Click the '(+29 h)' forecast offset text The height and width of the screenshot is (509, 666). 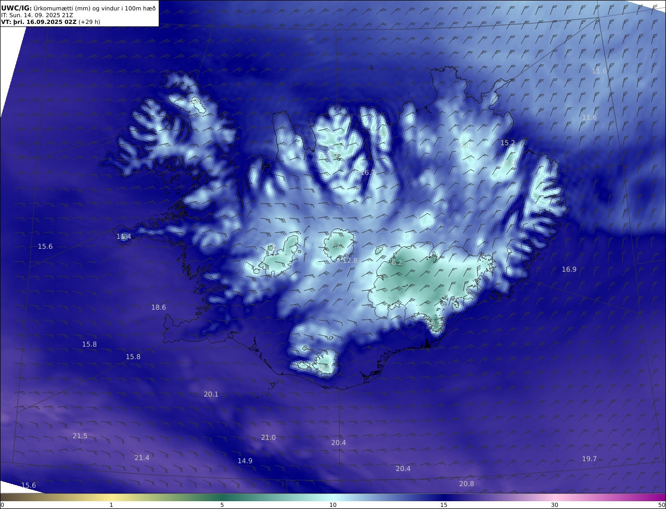point(89,23)
